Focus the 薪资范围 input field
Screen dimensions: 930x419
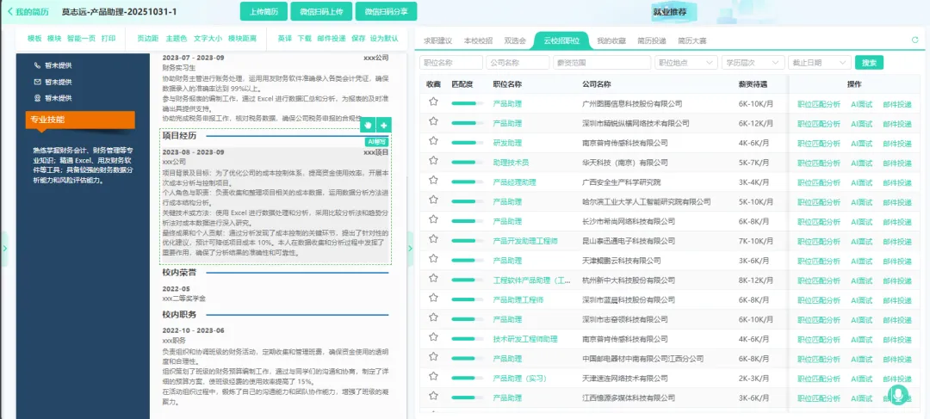(601, 62)
